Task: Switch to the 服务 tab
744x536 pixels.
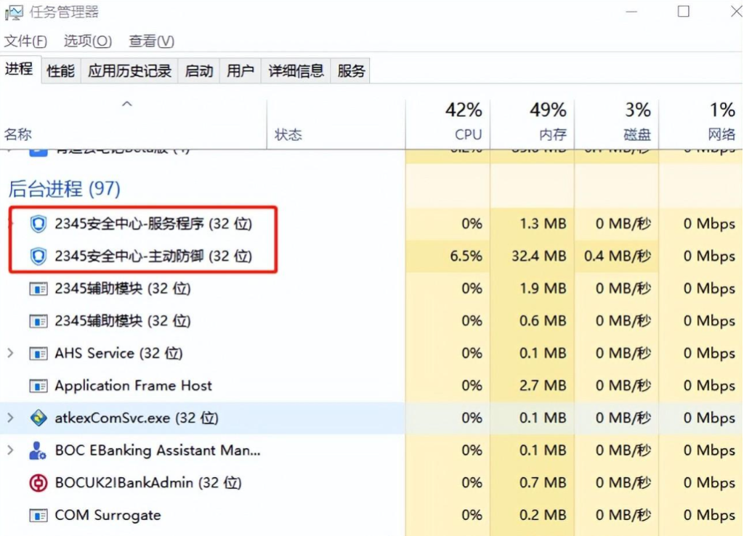Action: pos(351,71)
